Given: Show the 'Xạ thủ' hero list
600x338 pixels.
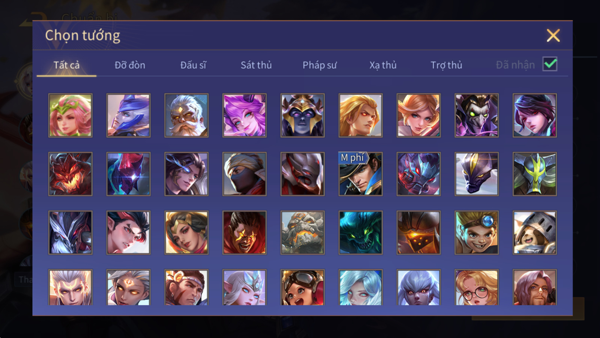Looking at the screenshot, I should [x=383, y=65].
